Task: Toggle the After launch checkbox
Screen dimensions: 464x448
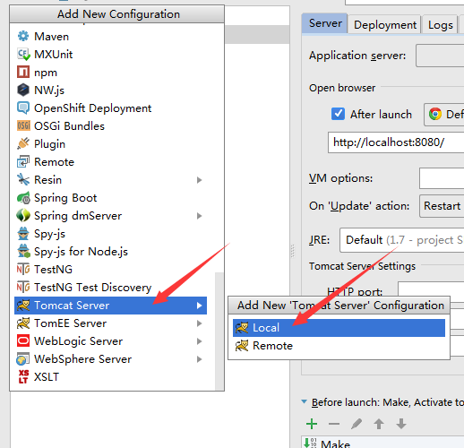Action: pos(338,114)
